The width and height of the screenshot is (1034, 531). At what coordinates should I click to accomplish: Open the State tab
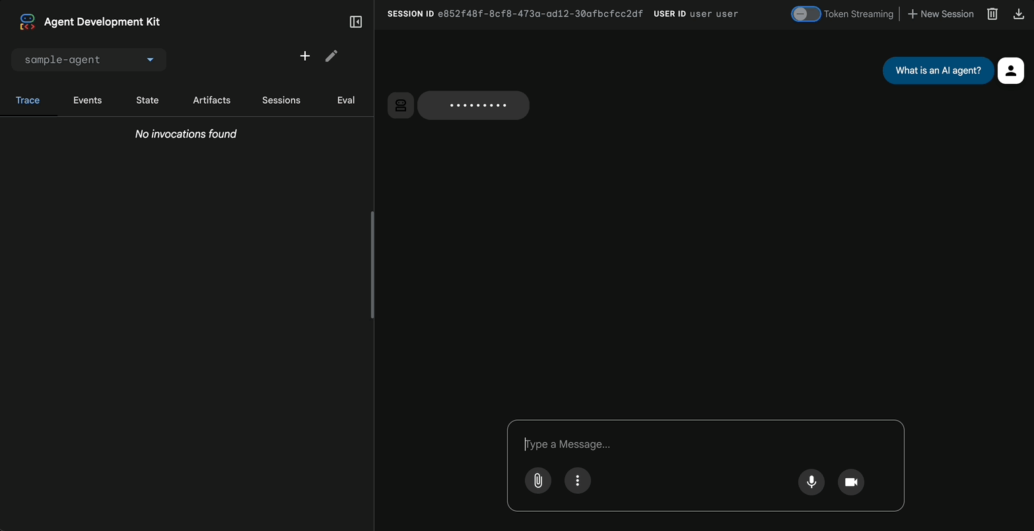tap(147, 100)
